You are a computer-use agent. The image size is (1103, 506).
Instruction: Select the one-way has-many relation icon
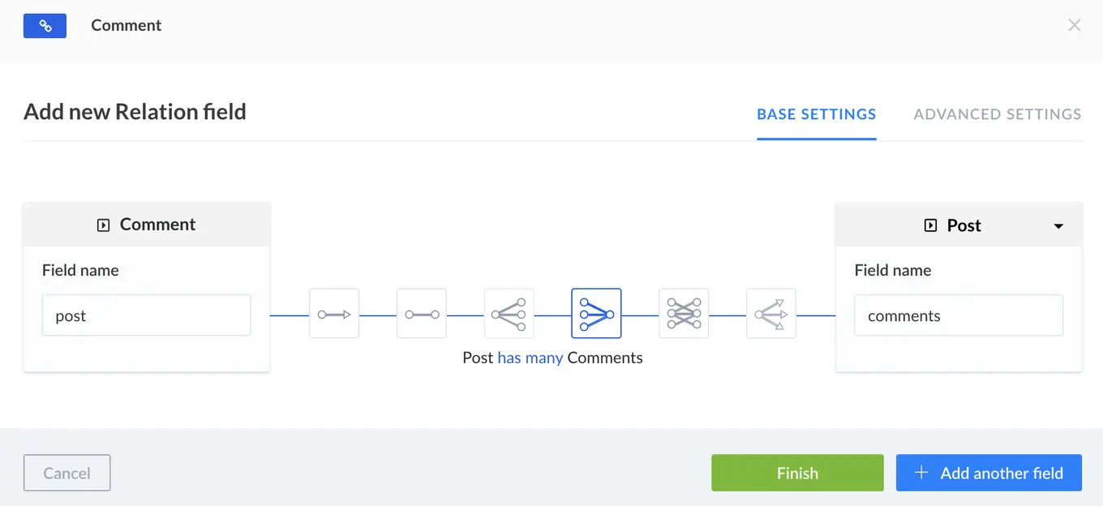[x=771, y=313]
